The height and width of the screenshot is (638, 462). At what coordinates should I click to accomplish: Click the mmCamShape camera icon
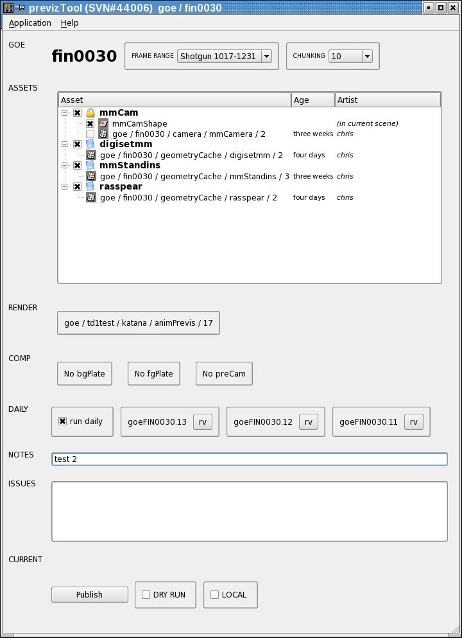coord(103,123)
